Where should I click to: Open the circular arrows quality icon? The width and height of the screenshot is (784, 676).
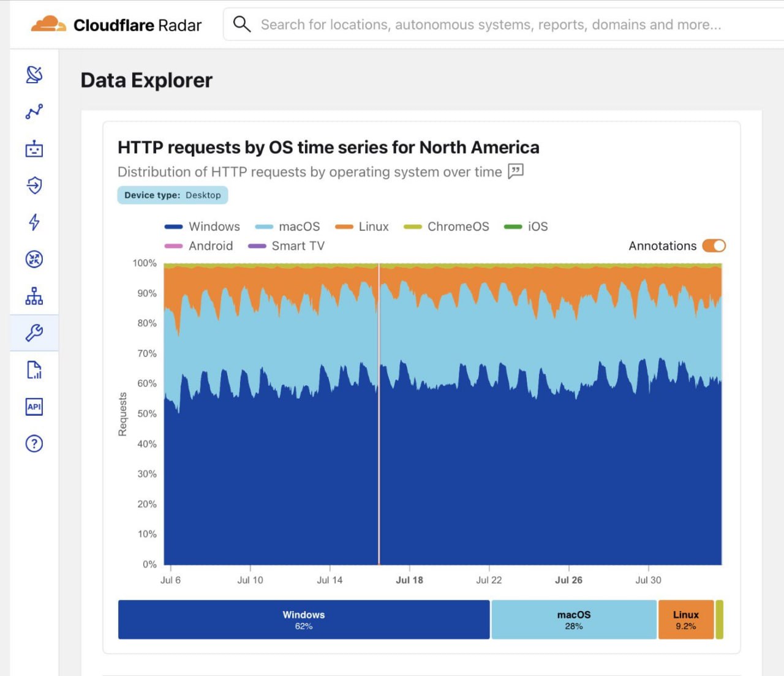coord(34,259)
